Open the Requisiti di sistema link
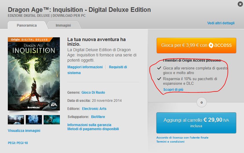Screen dimensions: 244x153 coord(97,70)
